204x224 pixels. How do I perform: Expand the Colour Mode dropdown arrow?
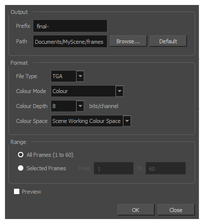119,91
